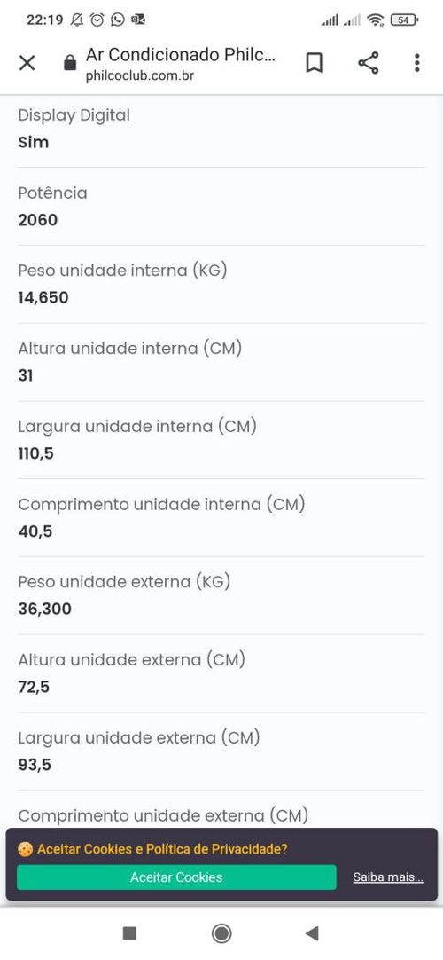The width and height of the screenshot is (443, 960).
Task: Tap the cookie emoji icon
Action: tap(25, 849)
